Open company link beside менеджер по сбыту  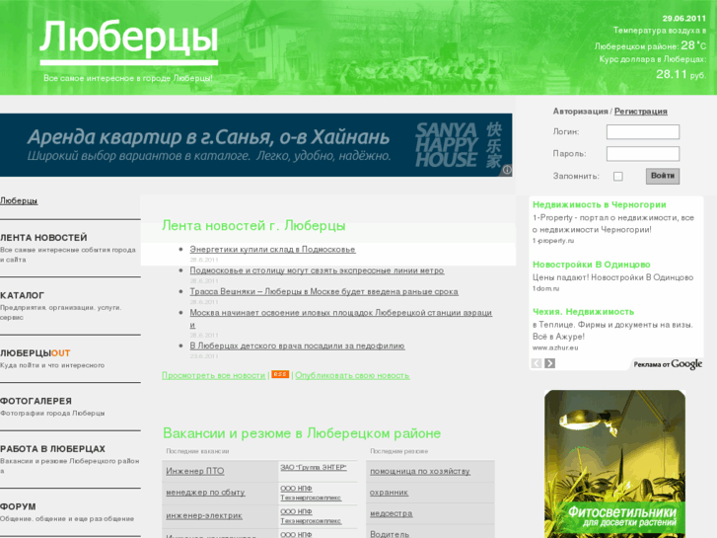pyautogui.click(x=311, y=493)
